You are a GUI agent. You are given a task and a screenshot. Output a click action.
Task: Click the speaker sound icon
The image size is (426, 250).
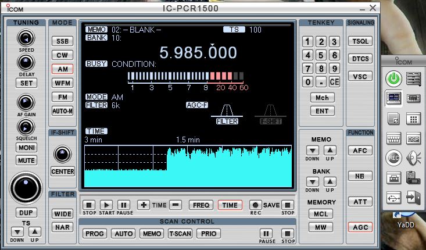coord(413,158)
